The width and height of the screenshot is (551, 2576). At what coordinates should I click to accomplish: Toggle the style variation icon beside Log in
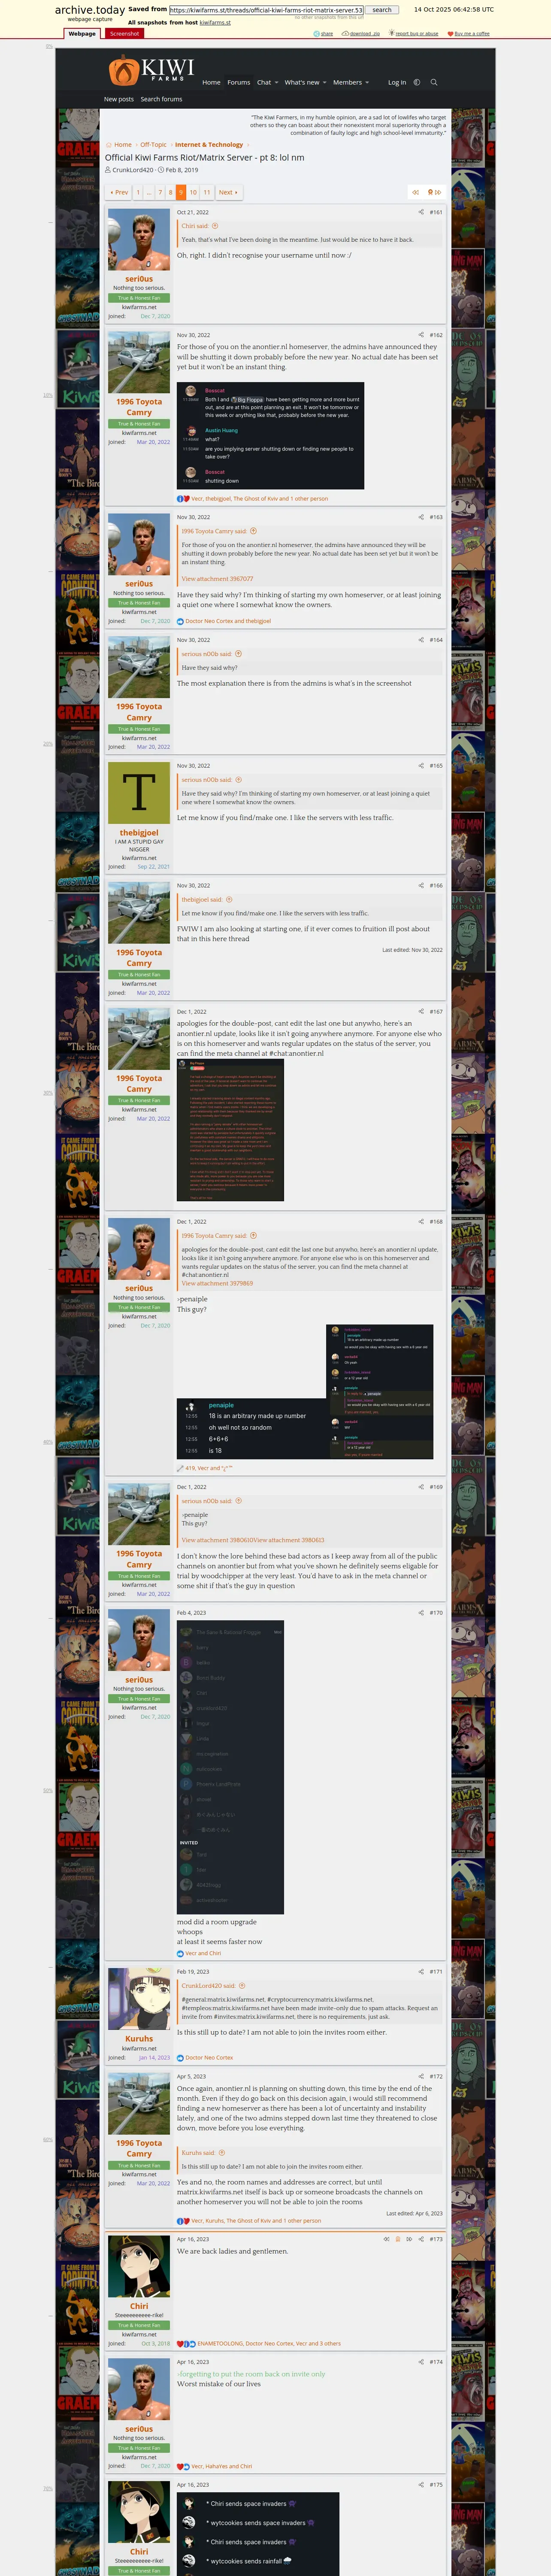pos(417,82)
